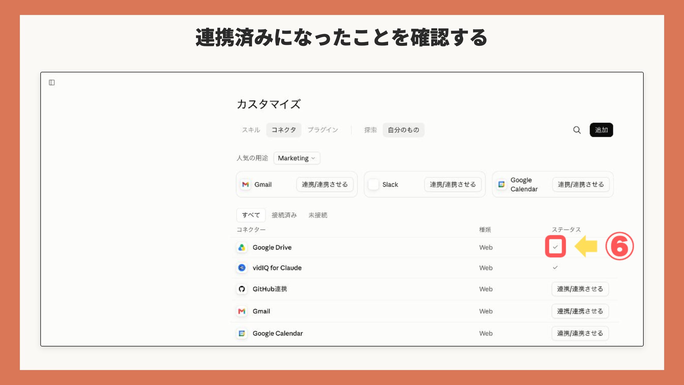Click the Slack card icon
The width and height of the screenshot is (684, 385).
(x=373, y=185)
